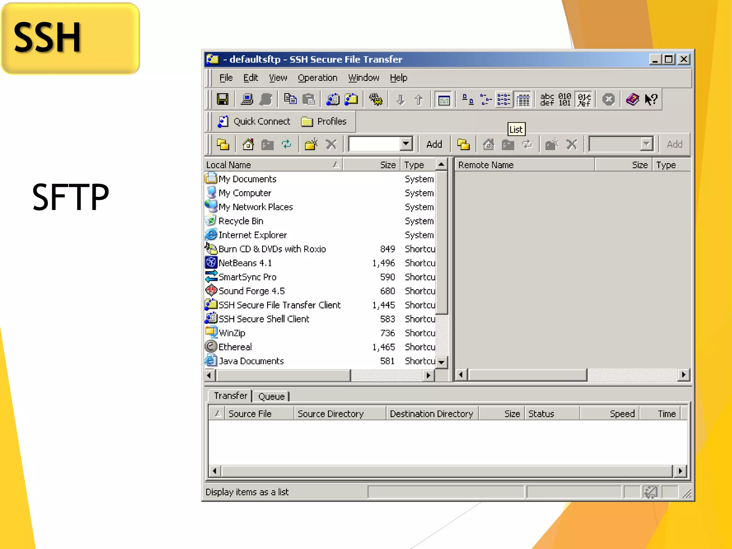Image resolution: width=732 pixels, height=549 pixels.
Task: Open the Edit menu
Action: 251,78
